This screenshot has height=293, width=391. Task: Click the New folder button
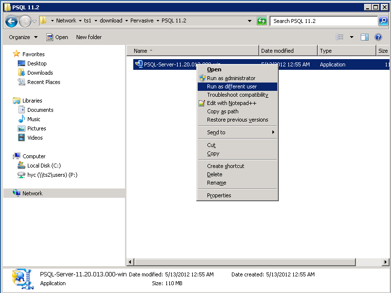tap(89, 37)
